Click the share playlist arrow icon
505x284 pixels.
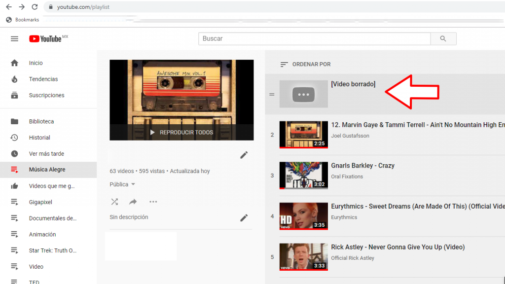[133, 202]
